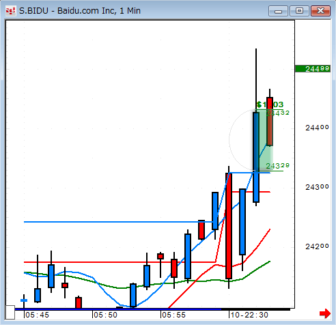Click the small white box at the chart's bottom-left corner
Screen dimensions: 336x325
tap(10, 312)
